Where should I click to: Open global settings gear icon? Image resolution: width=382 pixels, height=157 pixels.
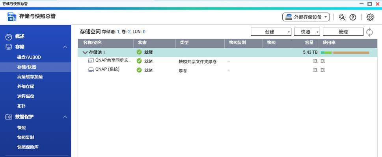click(370, 17)
